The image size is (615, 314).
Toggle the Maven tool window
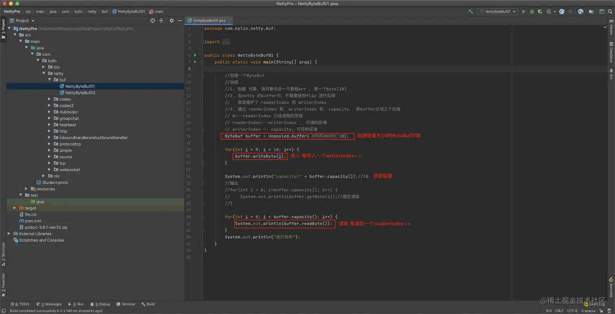[611, 27]
